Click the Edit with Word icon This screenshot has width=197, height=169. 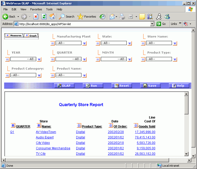131,17
